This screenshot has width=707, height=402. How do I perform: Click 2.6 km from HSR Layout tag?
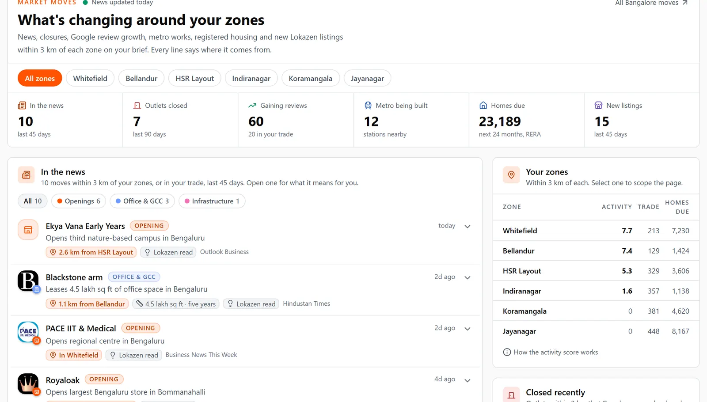[x=91, y=252]
